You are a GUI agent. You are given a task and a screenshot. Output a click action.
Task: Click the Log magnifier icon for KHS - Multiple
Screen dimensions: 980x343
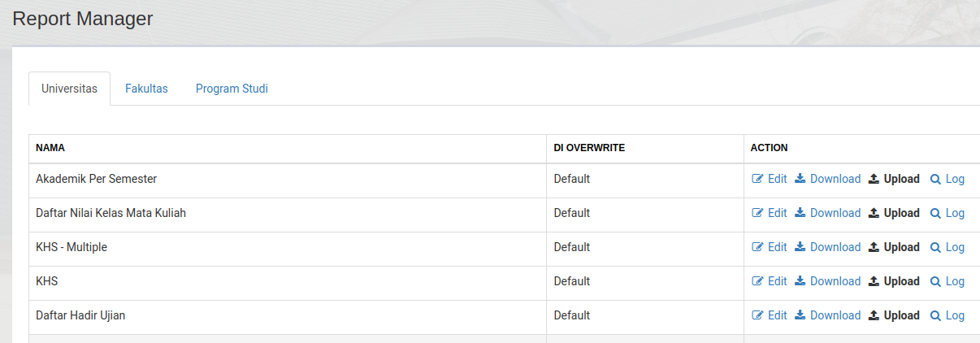pyautogui.click(x=935, y=247)
